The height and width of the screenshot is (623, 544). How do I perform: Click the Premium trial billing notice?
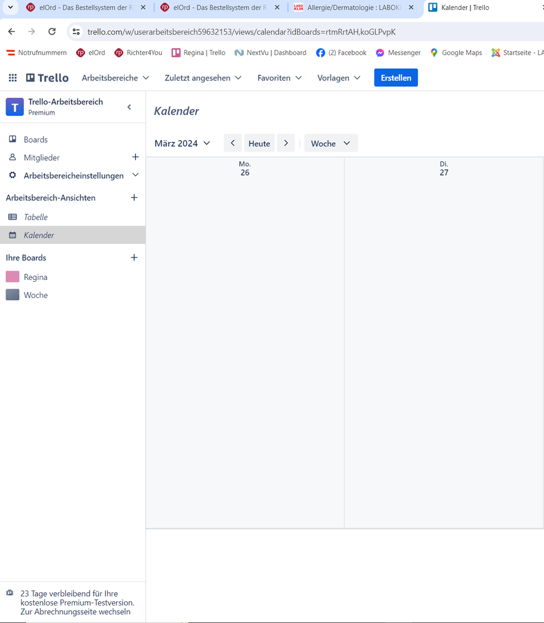(x=77, y=602)
